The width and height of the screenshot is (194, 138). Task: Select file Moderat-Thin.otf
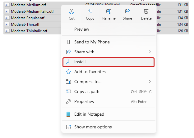pos(25,24)
